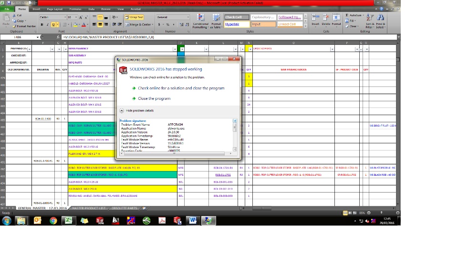Viewport: 458px width, 258px height.
Task: Open Word from the taskbar
Action: tap(193, 221)
